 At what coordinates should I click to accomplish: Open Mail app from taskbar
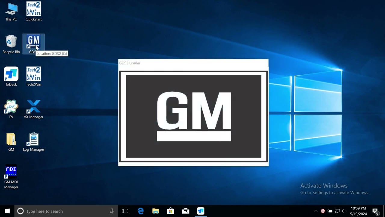click(x=186, y=211)
